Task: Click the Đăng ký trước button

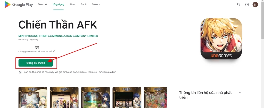Action: (36, 63)
